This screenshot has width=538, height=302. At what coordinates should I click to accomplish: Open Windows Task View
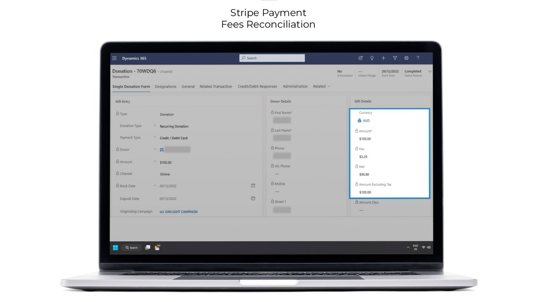pos(148,247)
